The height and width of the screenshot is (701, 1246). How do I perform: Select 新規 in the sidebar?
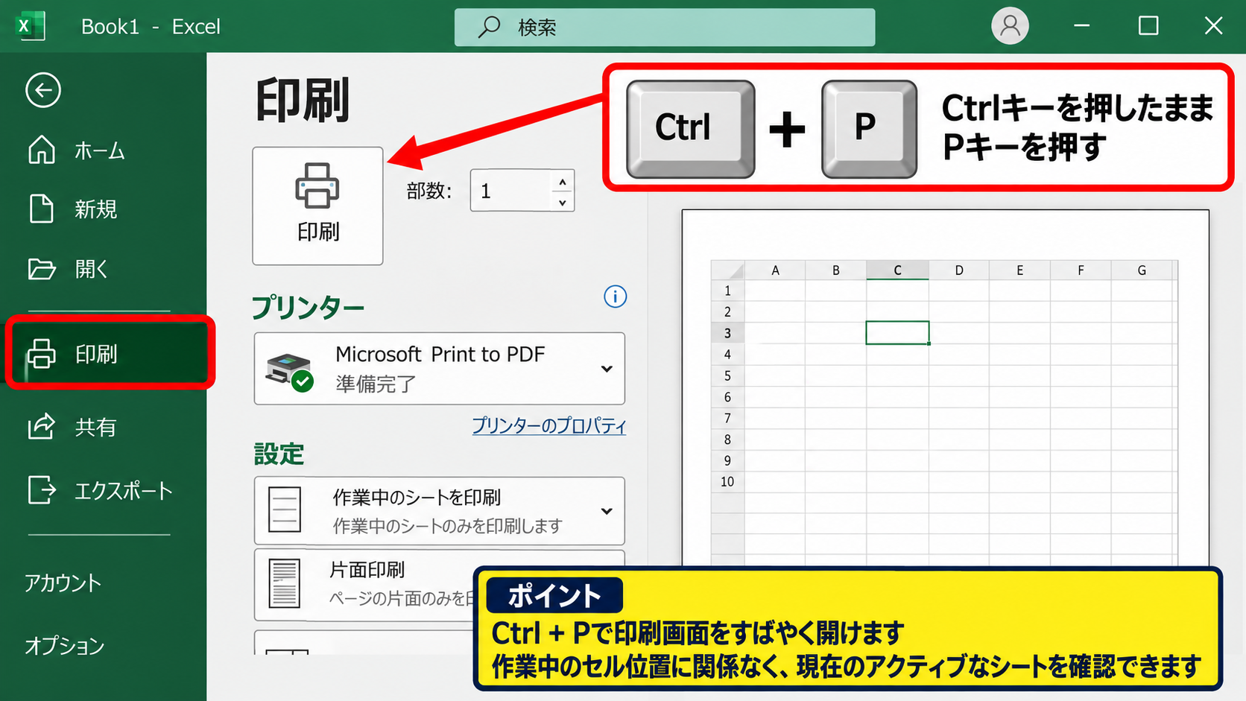click(x=73, y=209)
